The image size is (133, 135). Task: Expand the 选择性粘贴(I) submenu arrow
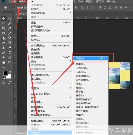coord(71,13)
